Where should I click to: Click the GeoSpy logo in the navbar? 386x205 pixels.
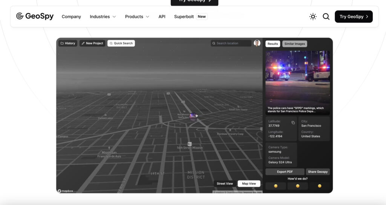pos(35,16)
